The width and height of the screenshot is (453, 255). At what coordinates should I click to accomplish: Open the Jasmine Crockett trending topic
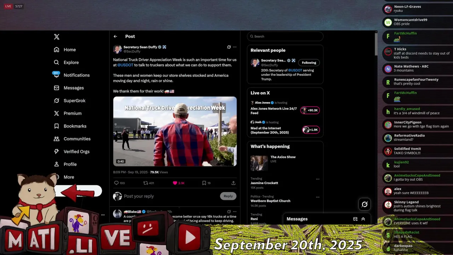click(x=264, y=183)
